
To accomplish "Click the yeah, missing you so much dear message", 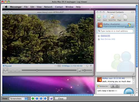I will coord(116,81).
